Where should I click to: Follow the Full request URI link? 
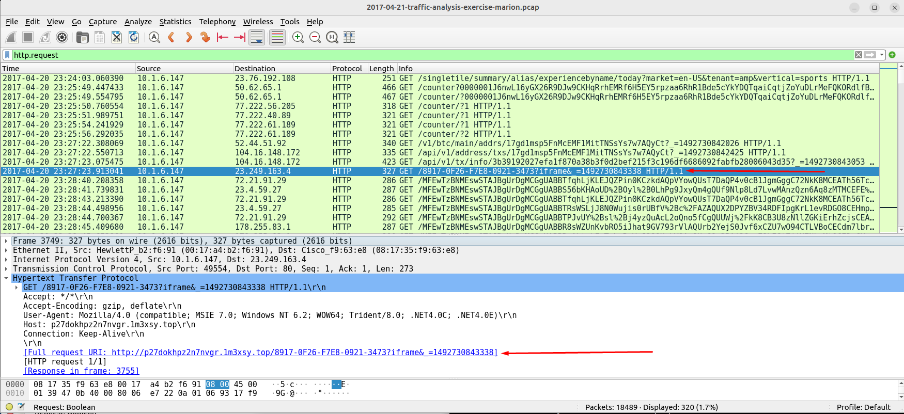260,353
